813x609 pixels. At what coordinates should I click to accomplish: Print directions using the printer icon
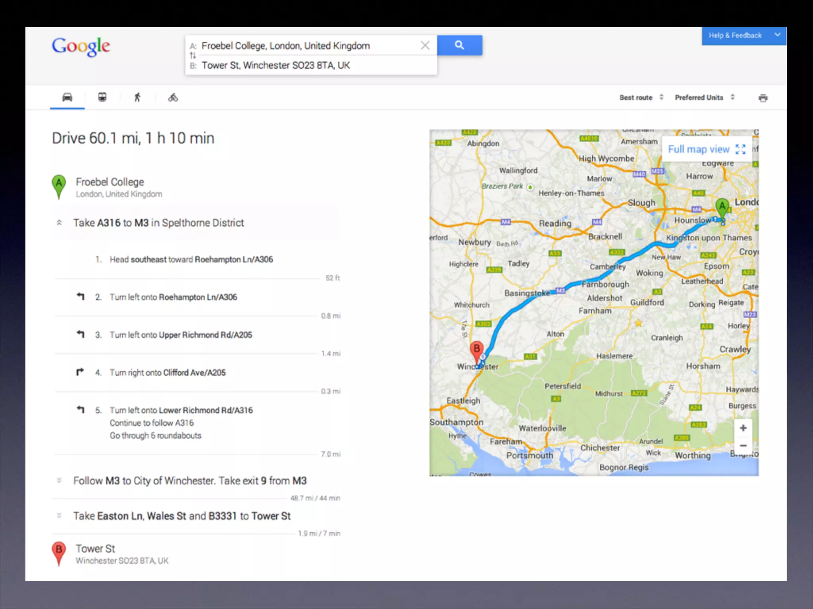[763, 98]
